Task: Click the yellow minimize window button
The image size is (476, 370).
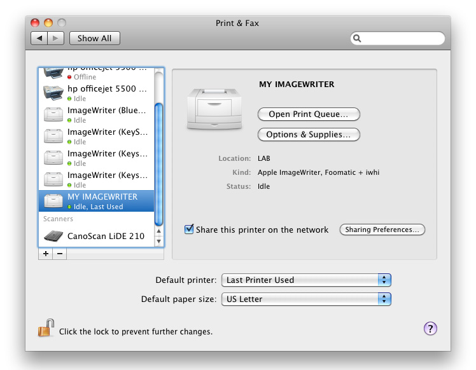Action: click(x=48, y=23)
